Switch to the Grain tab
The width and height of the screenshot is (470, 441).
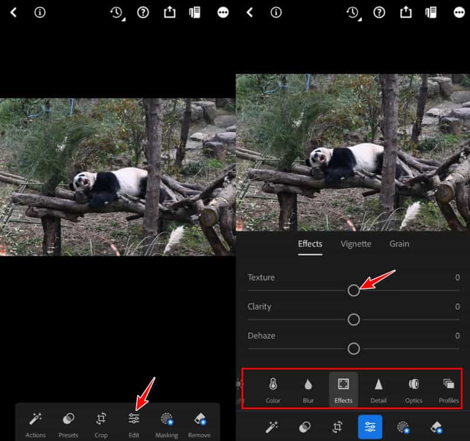[399, 243]
